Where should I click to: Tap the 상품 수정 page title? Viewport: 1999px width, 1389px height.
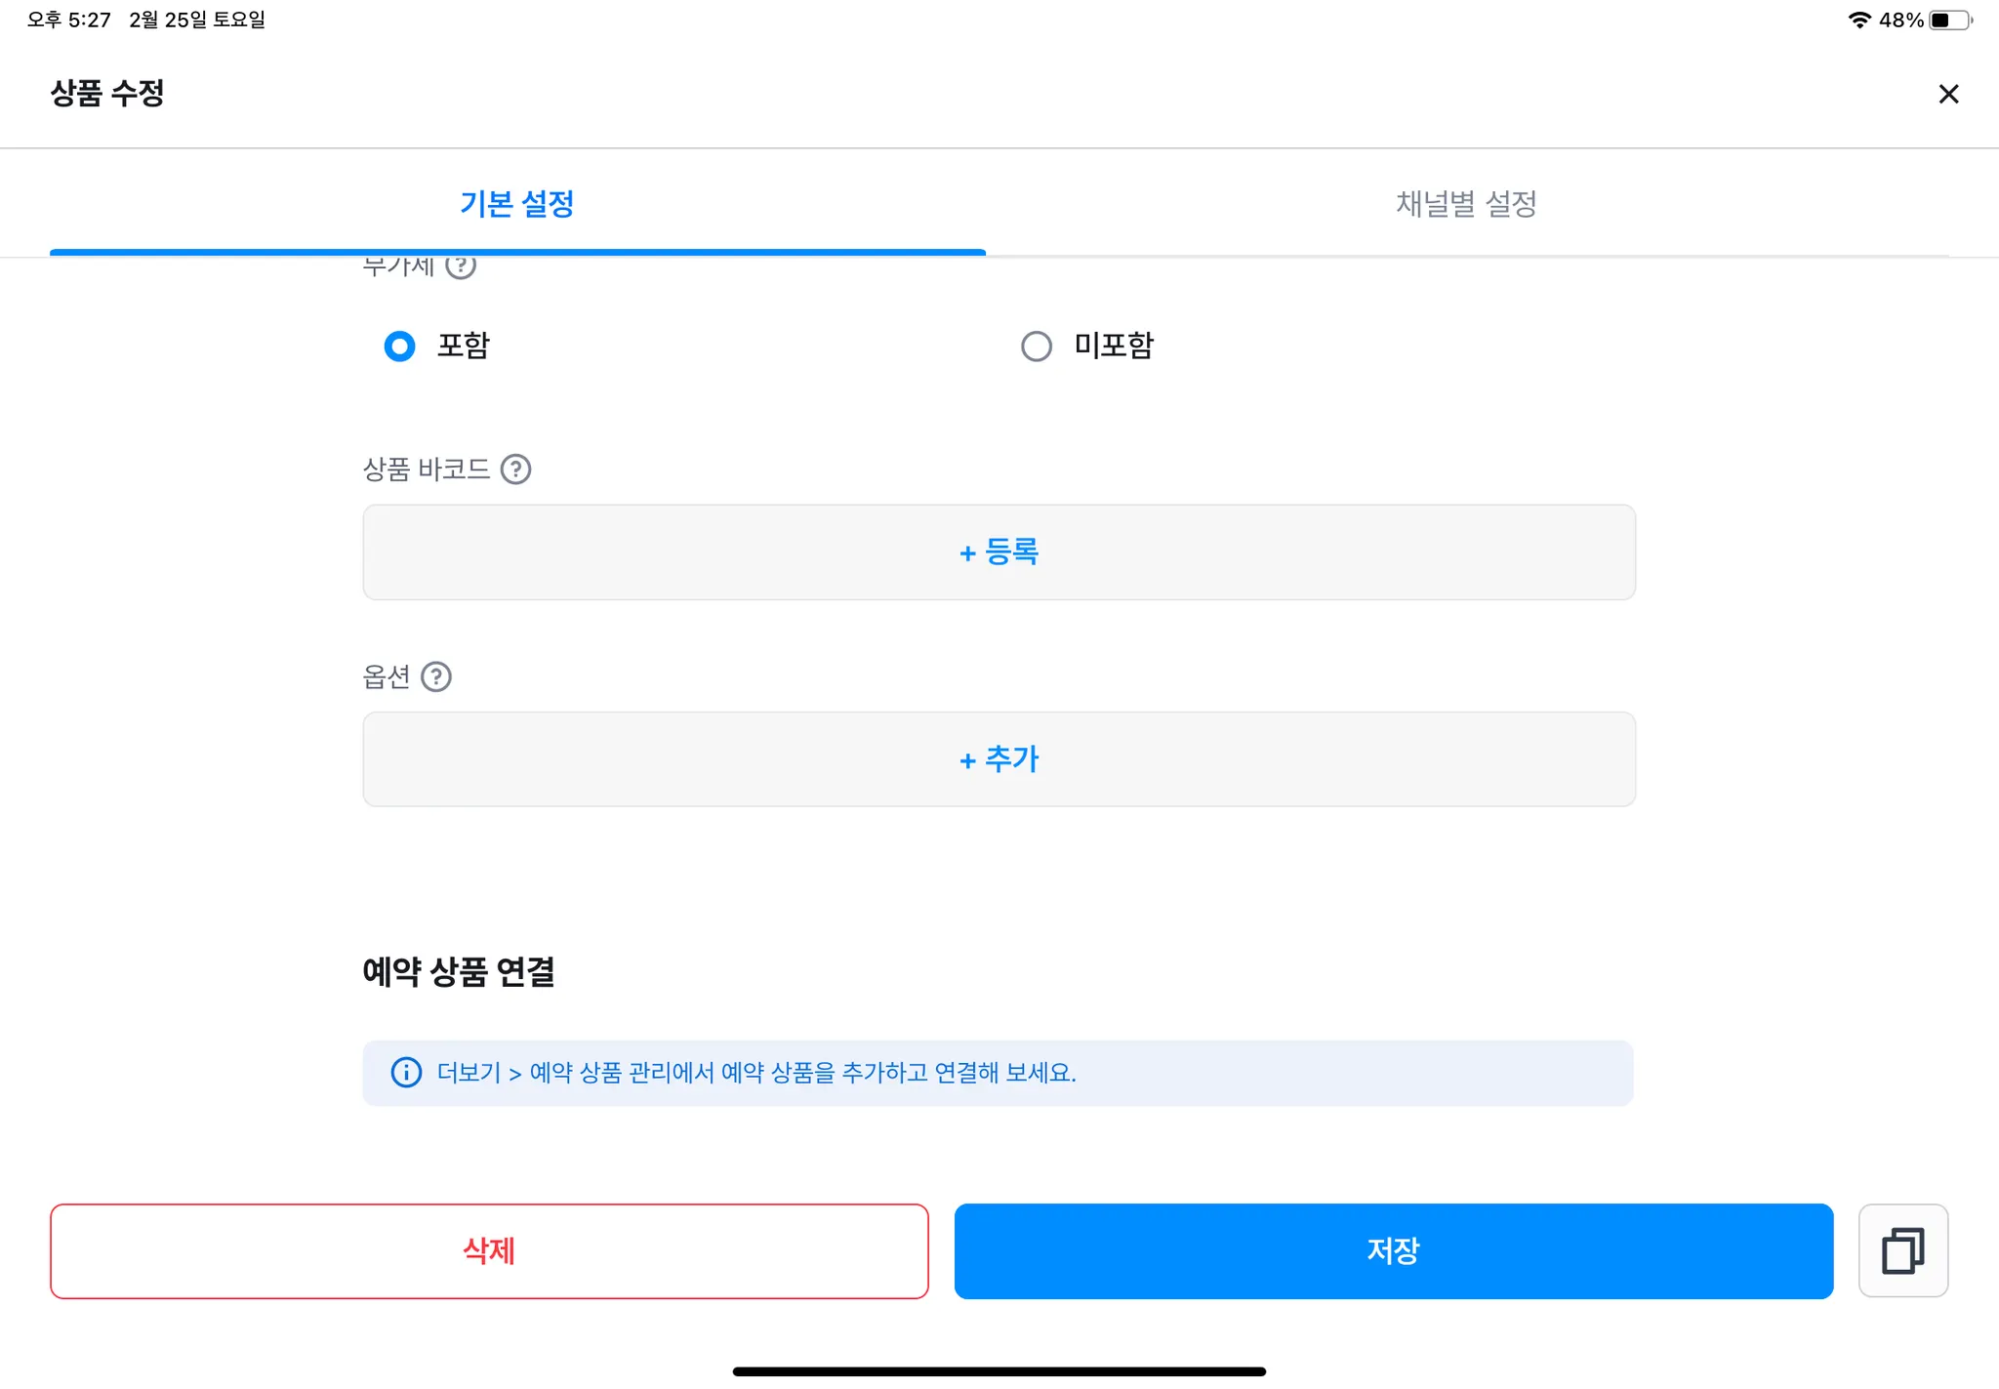107,94
